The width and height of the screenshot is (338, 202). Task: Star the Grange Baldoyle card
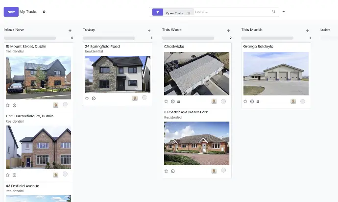coord(245,101)
